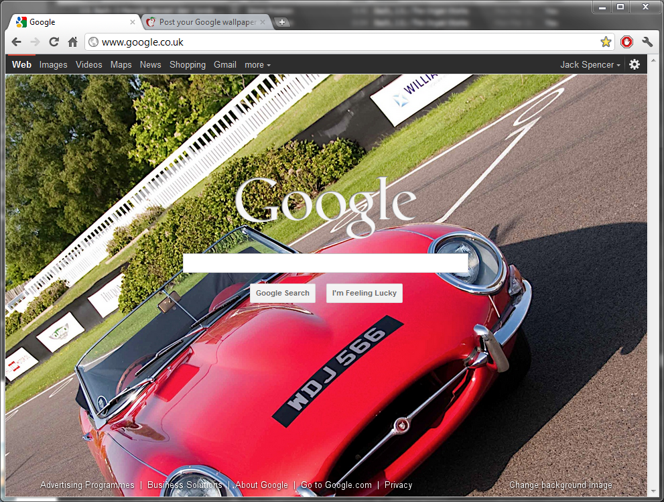This screenshot has width=664, height=502.
Task: Click the Change background image link
Action: [561, 485]
